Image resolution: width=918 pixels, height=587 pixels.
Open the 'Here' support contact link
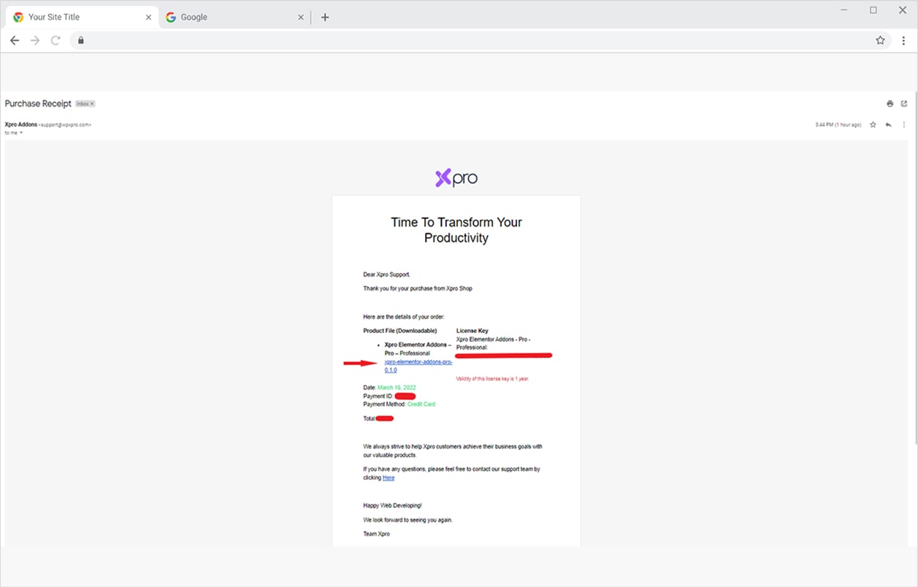[x=389, y=477]
